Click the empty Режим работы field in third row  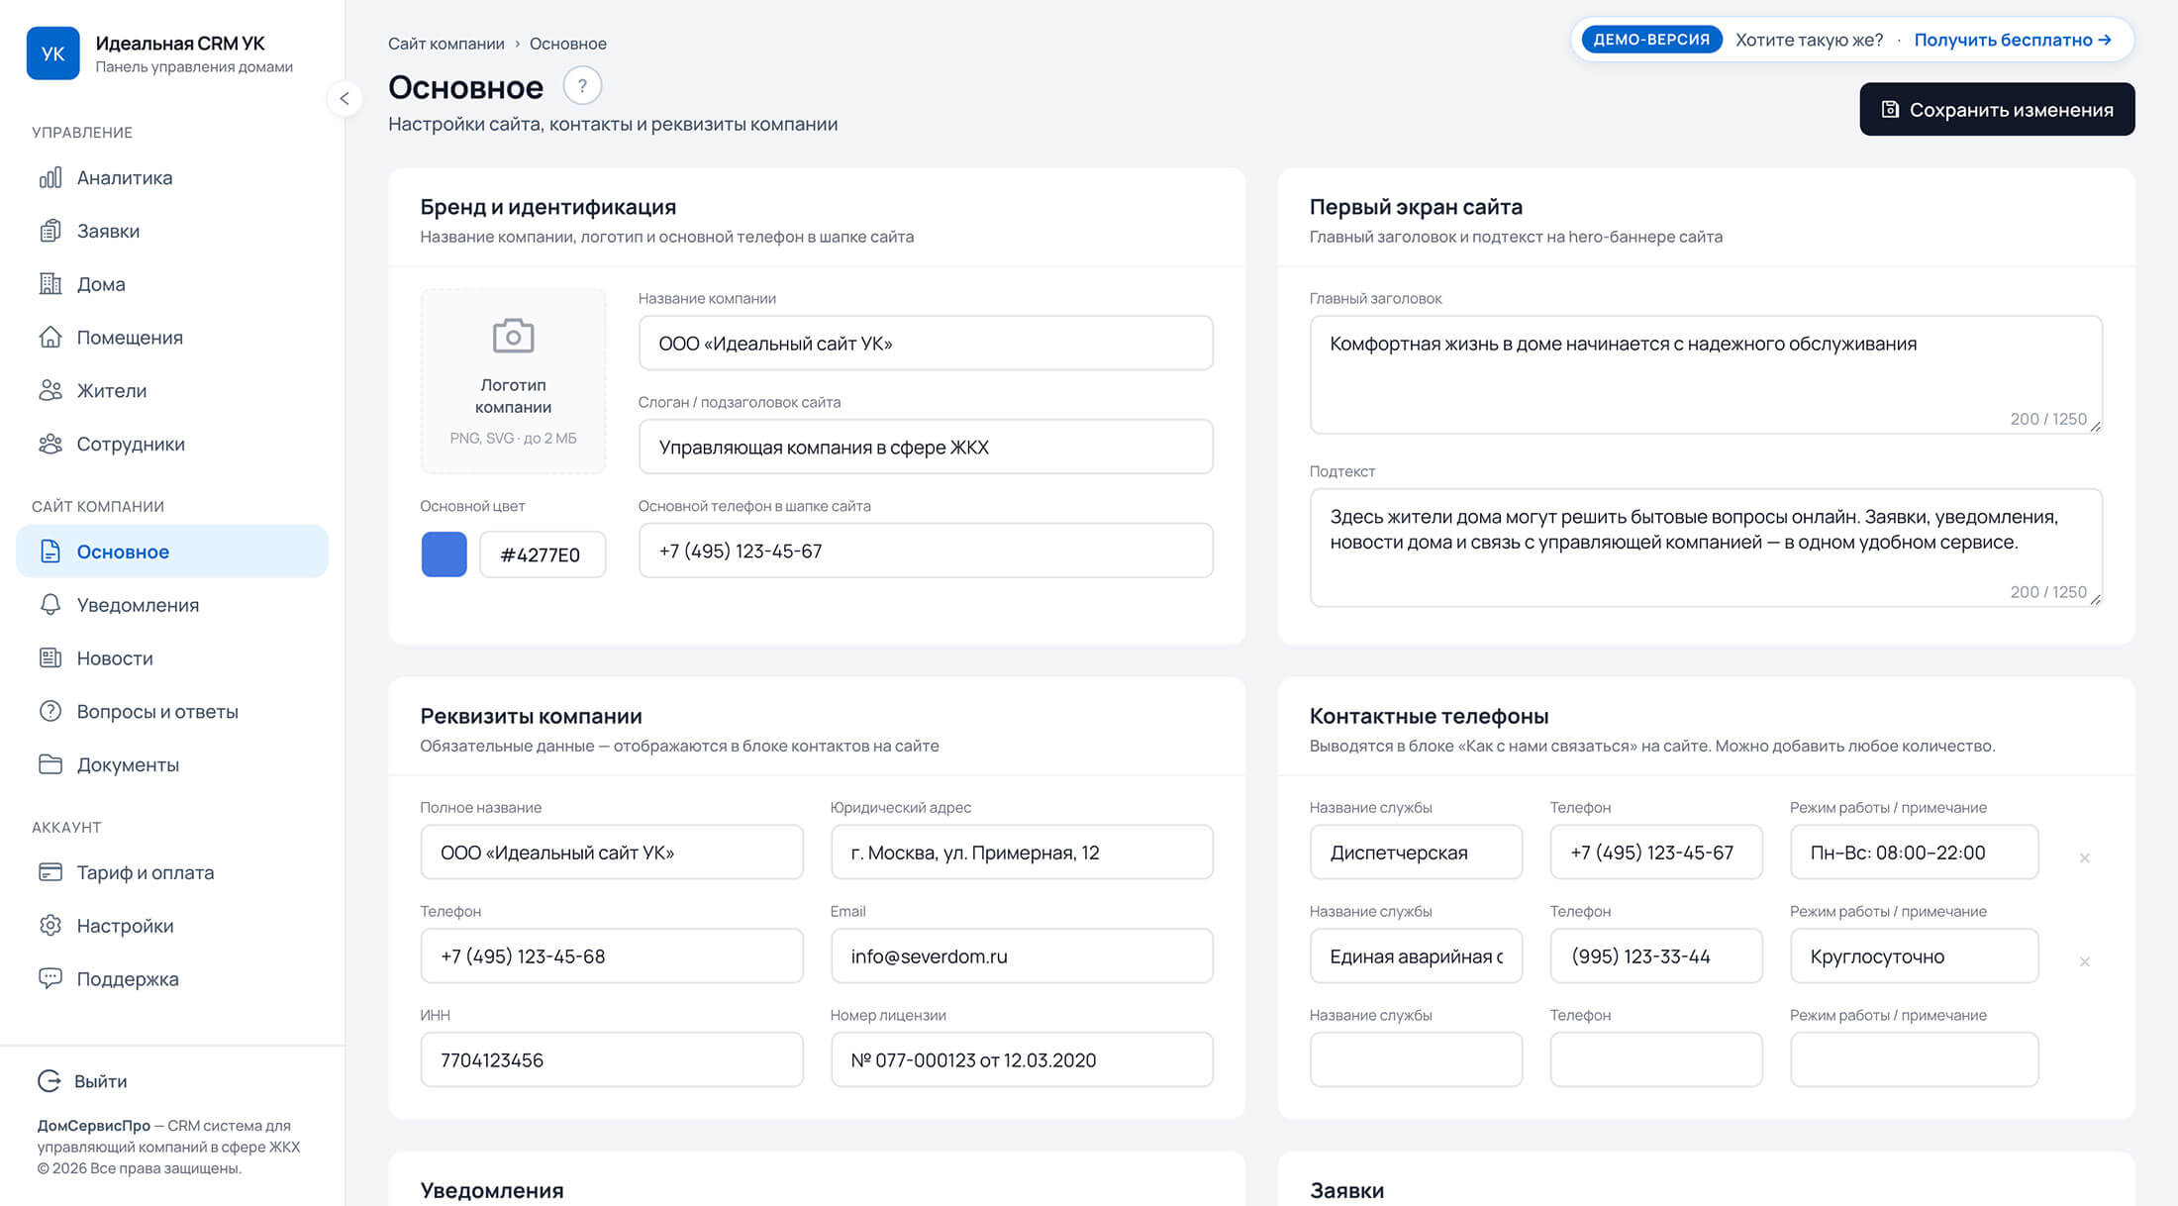click(x=1914, y=1059)
